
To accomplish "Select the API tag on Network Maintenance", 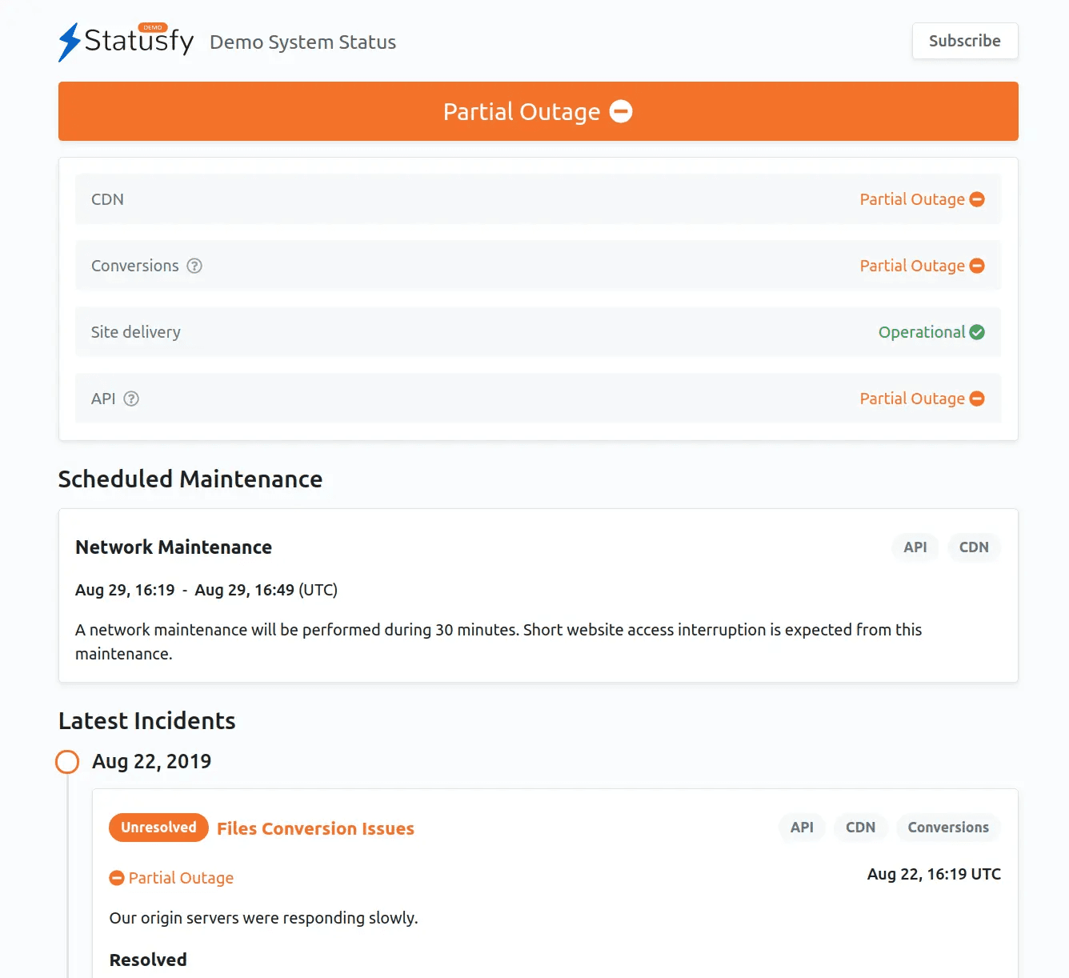I will coord(915,547).
